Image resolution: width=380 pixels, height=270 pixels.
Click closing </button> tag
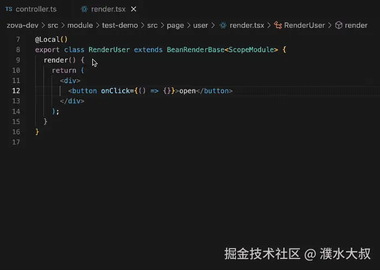[x=214, y=91]
